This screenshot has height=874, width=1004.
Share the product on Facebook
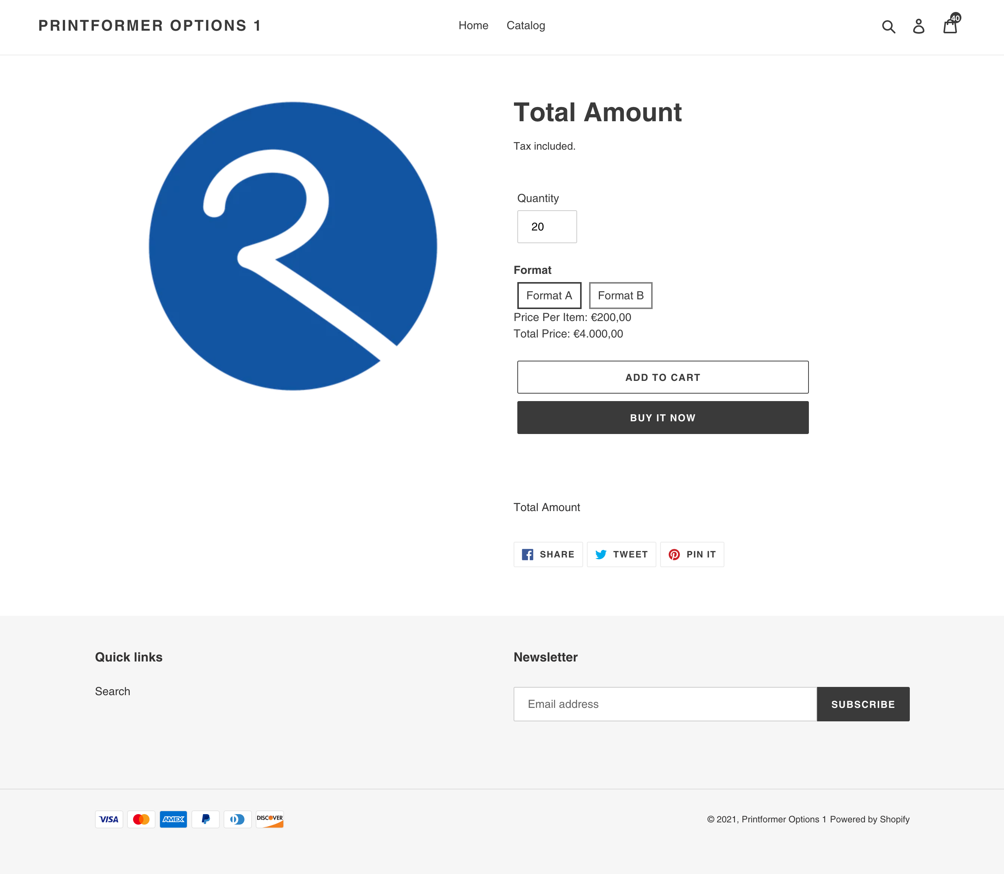548,554
